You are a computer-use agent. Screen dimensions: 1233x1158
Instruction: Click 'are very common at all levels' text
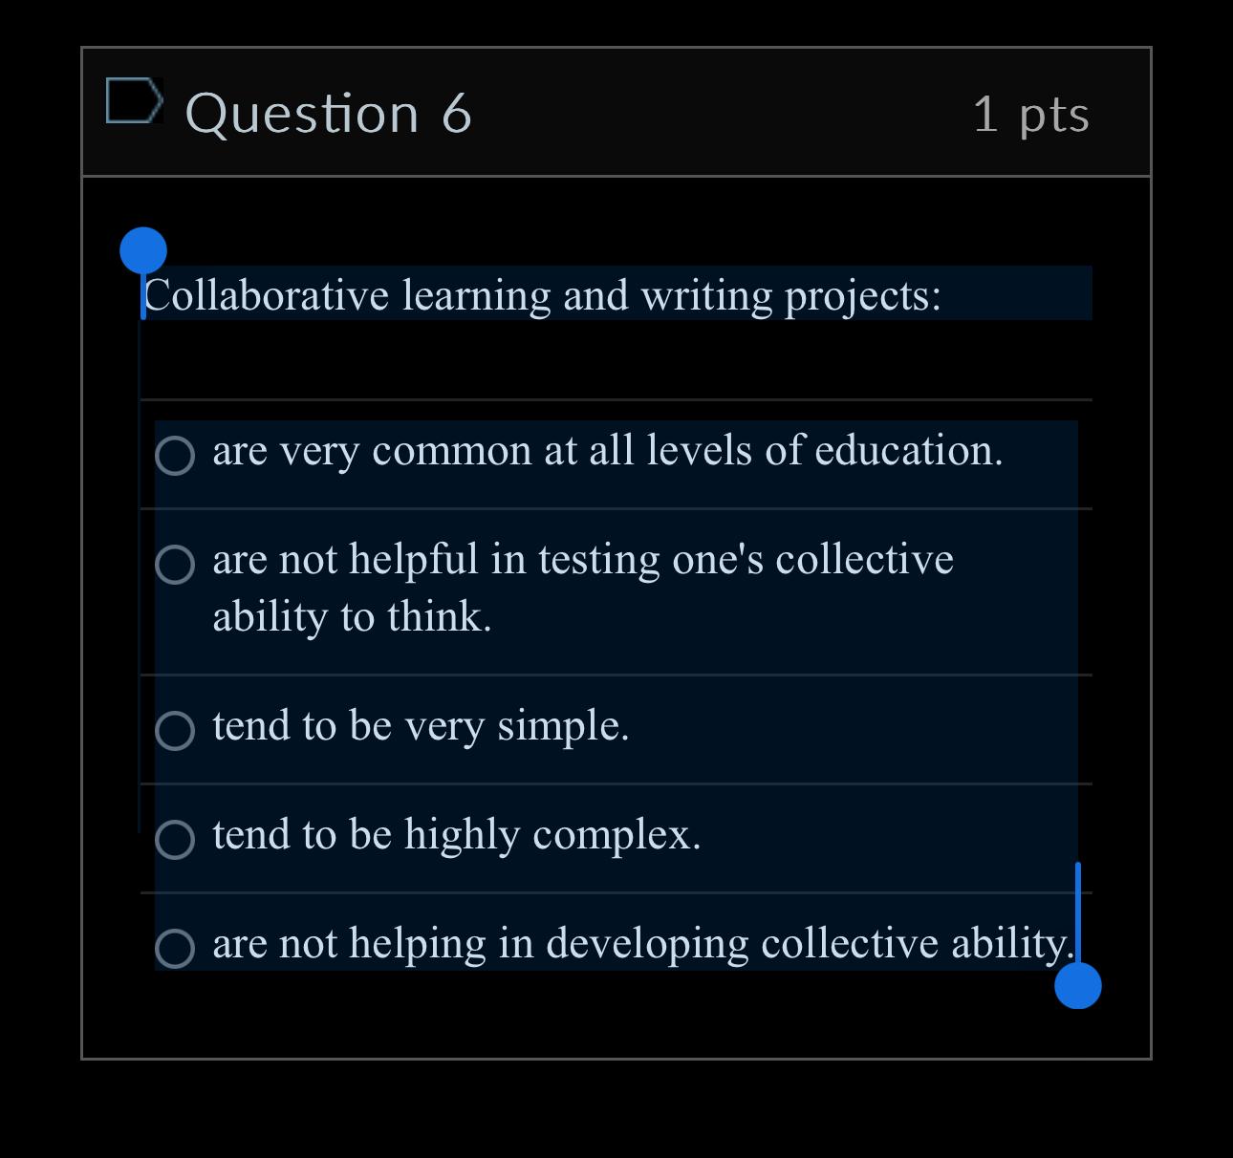click(607, 452)
